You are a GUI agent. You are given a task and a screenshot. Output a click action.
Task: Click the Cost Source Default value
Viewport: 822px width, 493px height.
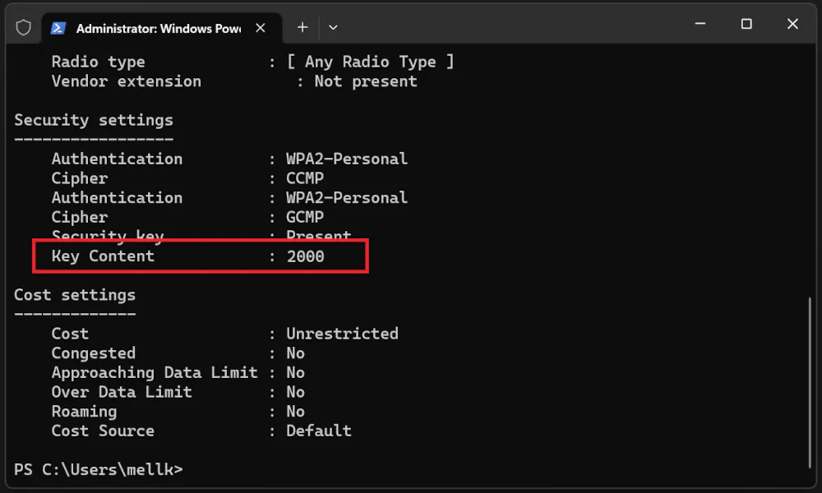(318, 431)
